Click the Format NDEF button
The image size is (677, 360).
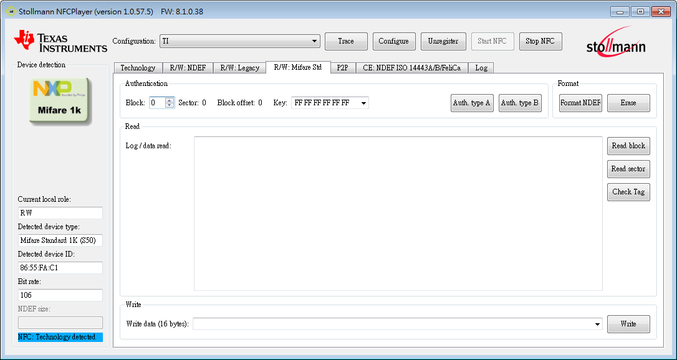coord(580,103)
